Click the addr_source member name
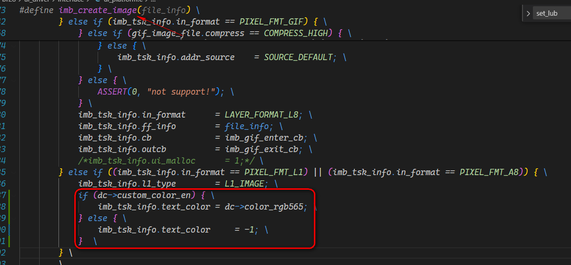This screenshot has height=265, width=571. [208, 57]
